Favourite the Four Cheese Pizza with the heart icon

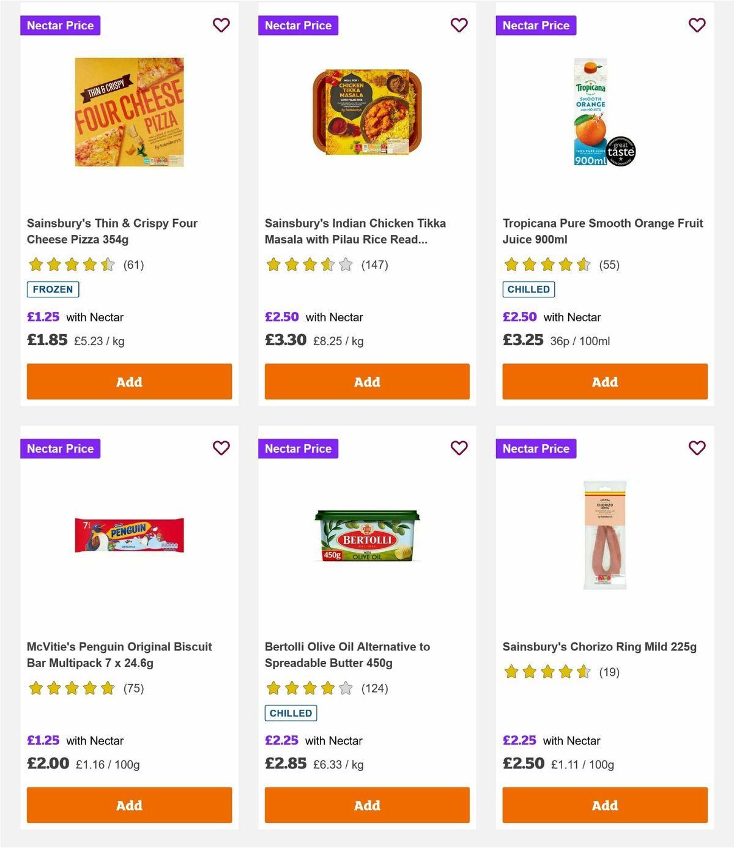(x=221, y=25)
